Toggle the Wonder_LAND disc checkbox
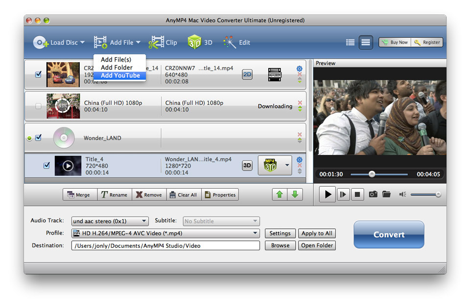The width and height of the screenshot is (470, 307). click(38, 138)
